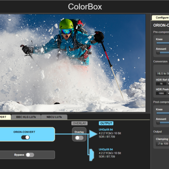Viewport: 169px width, 169px height.
Task: Click the ColorBox title text
Action: (85, 7)
